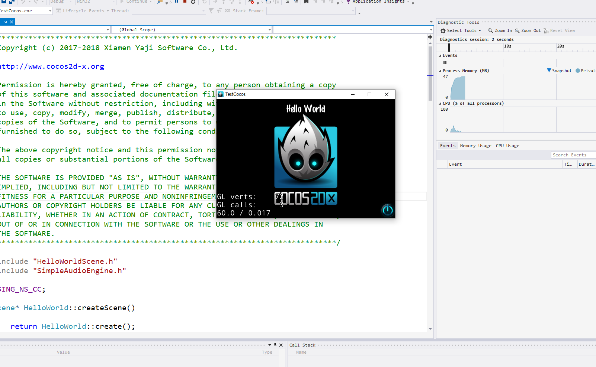Collapse the Process Memory graph
The width and height of the screenshot is (596, 367).
[x=440, y=71]
